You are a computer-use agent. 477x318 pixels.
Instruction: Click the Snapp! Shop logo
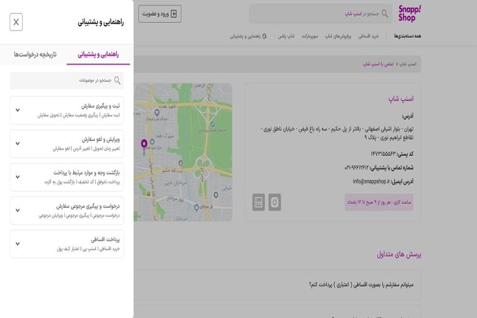tap(410, 13)
